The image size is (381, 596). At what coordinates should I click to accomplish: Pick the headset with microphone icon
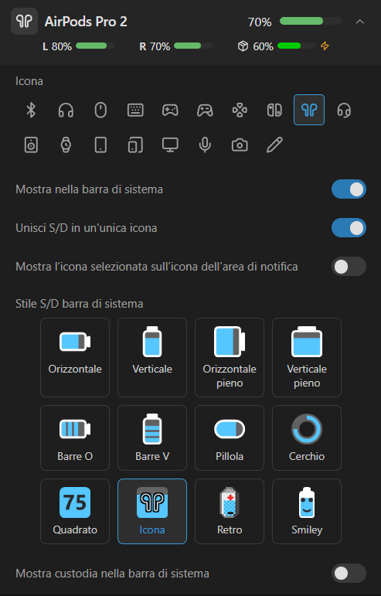click(x=344, y=111)
